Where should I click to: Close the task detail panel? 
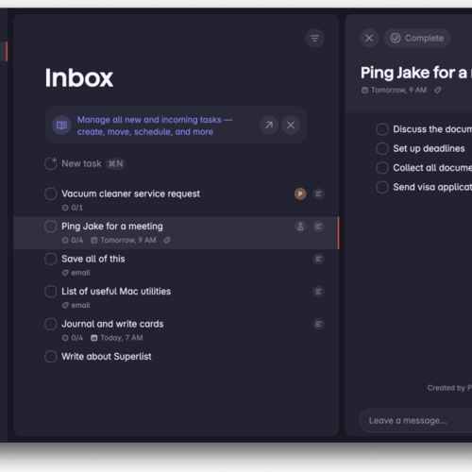coord(369,38)
